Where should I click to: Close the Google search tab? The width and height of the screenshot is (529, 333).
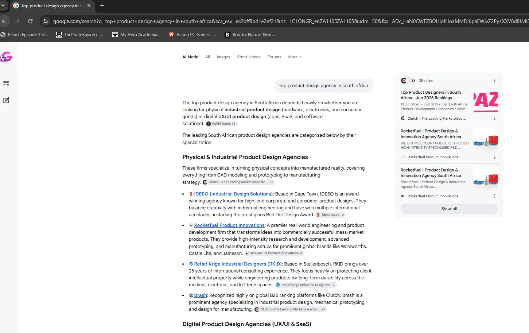(89, 5)
